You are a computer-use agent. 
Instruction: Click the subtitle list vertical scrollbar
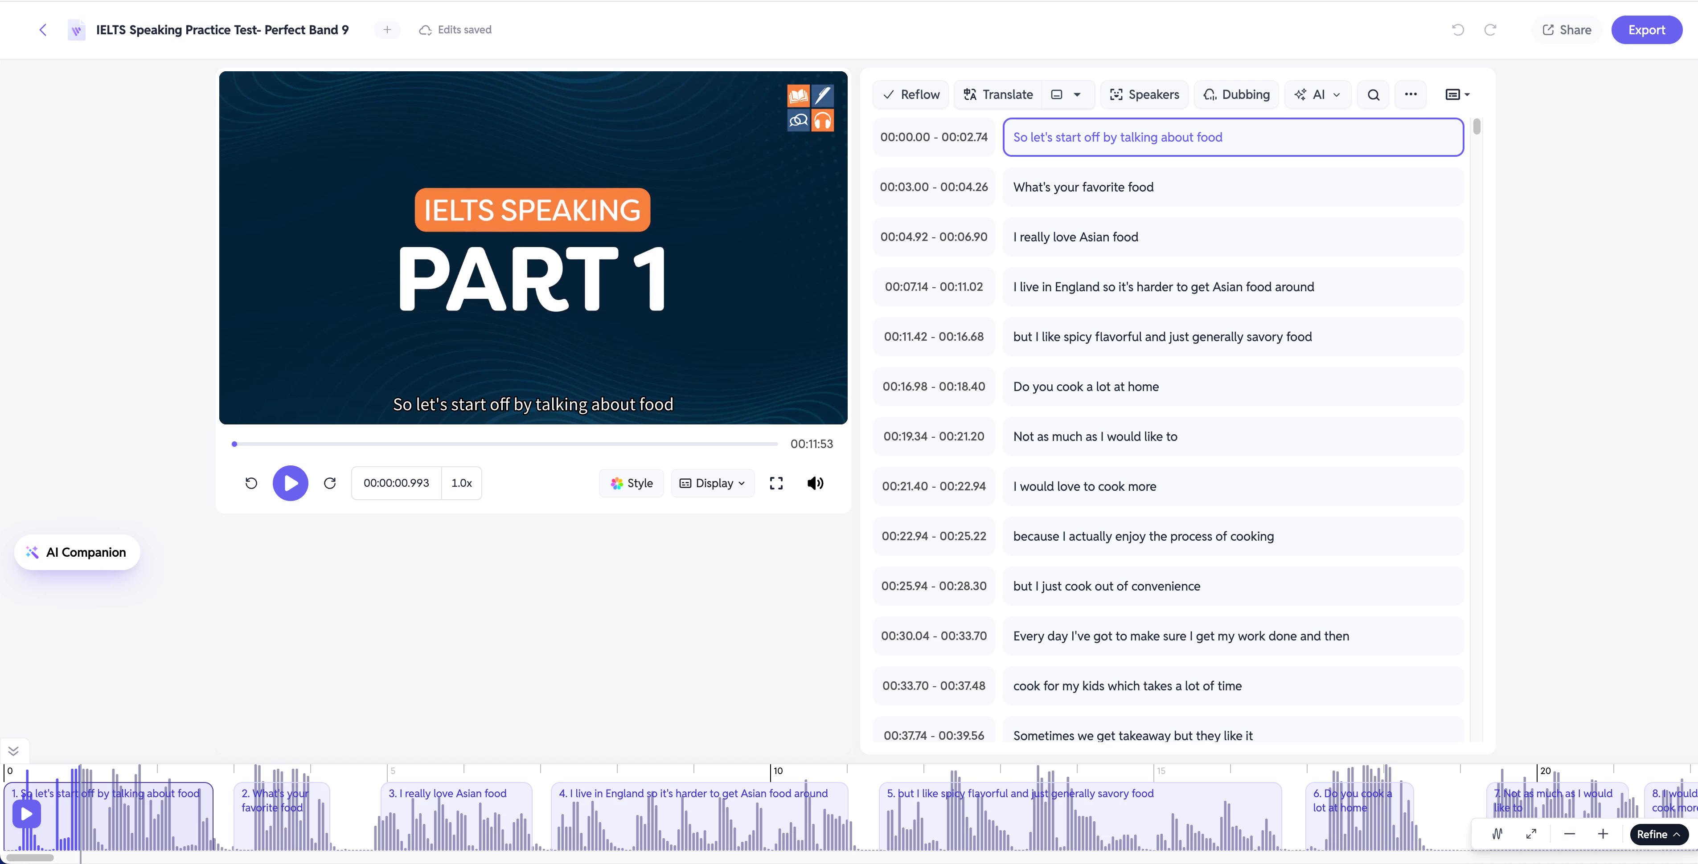click(1477, 126)
